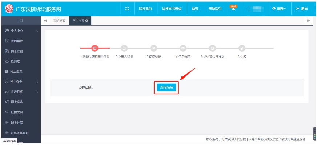Expand 诉讼调解 submenu chevron
317x145 pixels.
(x=37, y=92)
